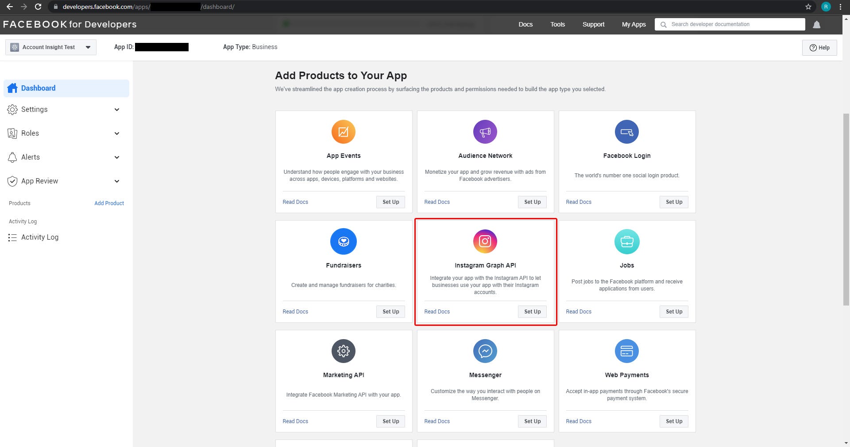The width and height of the screenshot is (850, 447).
Task: Click the Search developer documentation field
Action: point(730,24)
